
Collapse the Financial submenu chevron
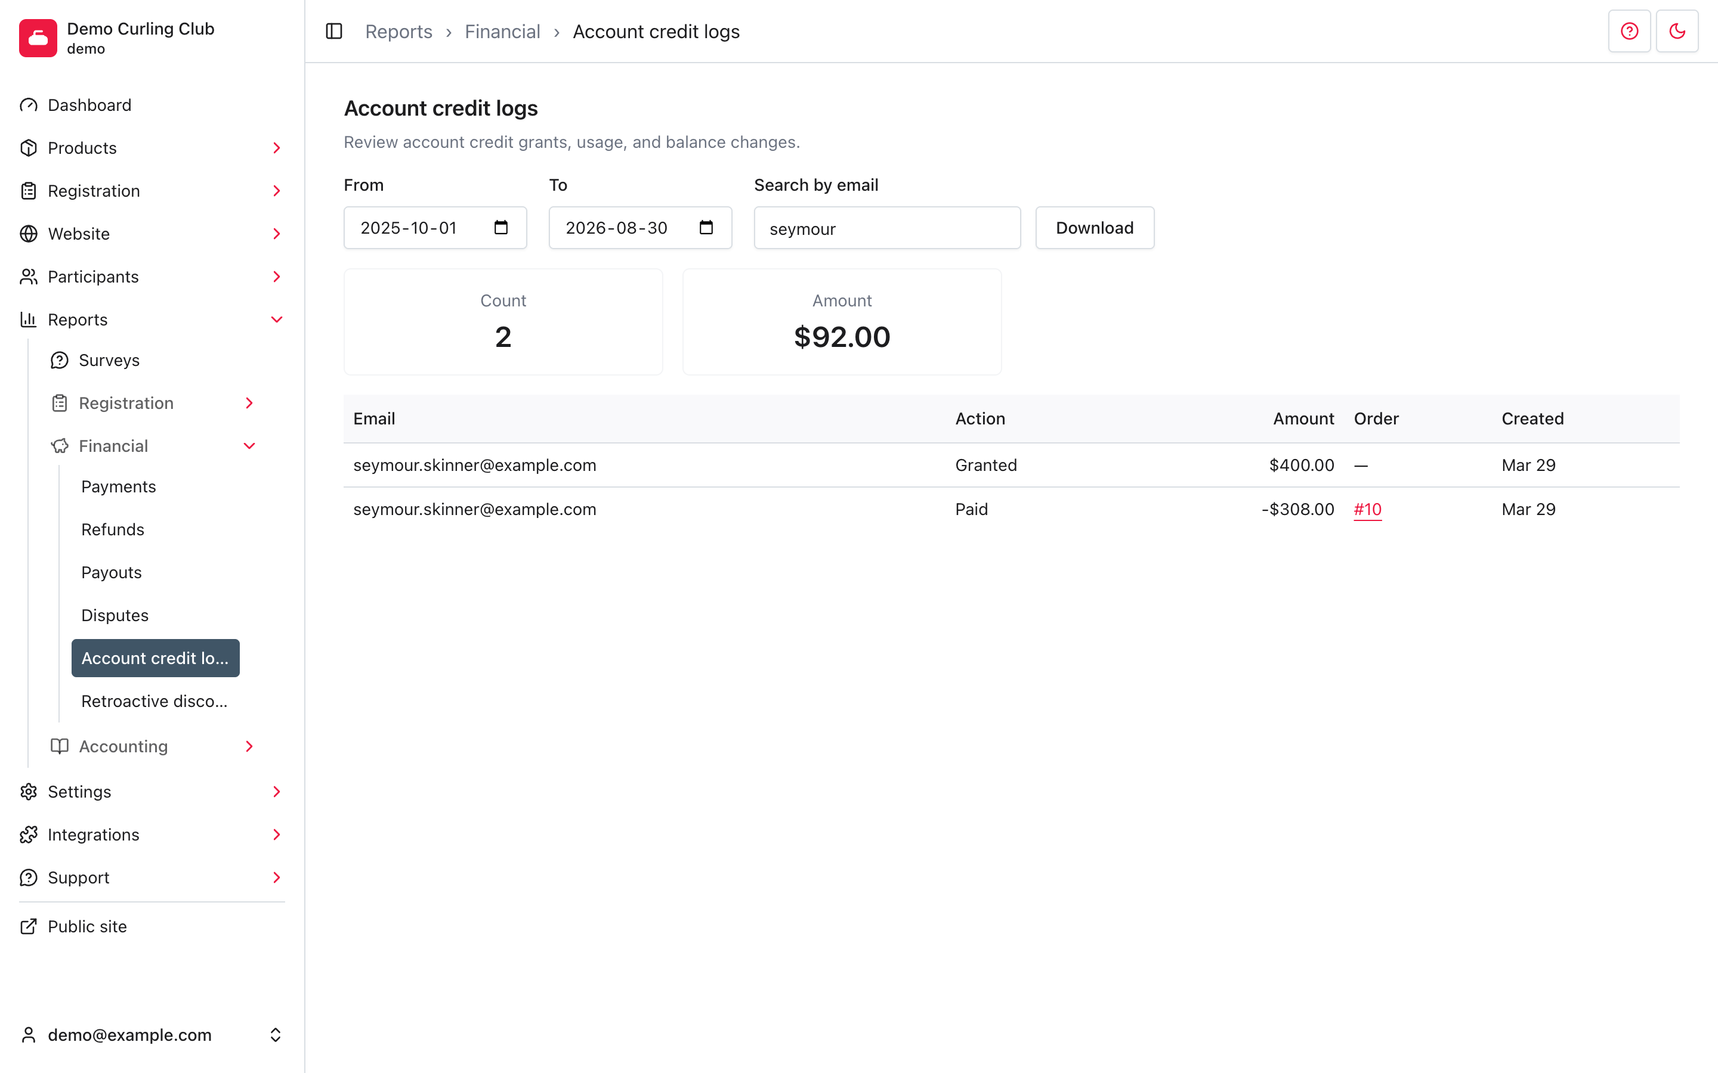pyautogui.click(x=249, y=446)
